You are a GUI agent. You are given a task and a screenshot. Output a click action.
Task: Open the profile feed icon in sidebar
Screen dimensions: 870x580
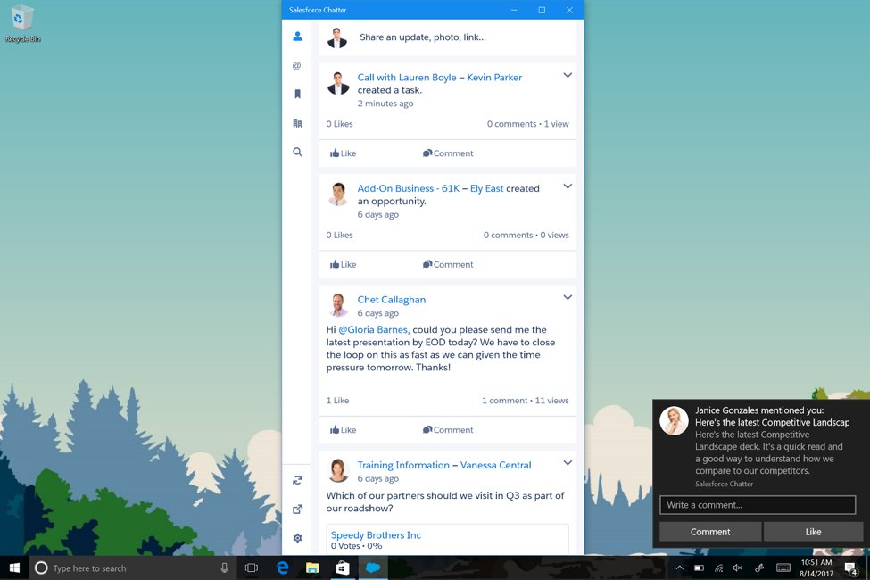point(297,37)
